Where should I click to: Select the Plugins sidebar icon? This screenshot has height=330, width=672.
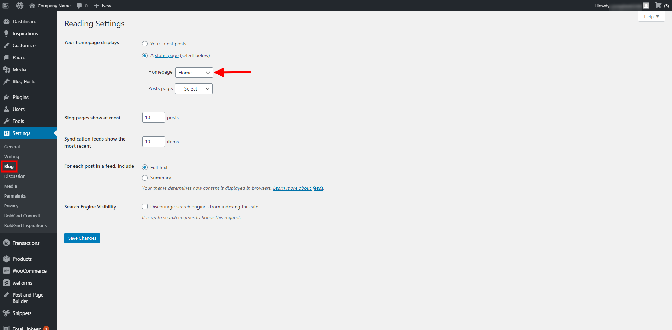coord(7,97)
